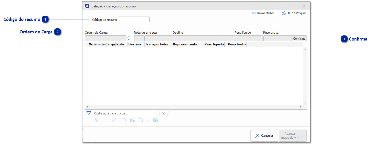Screen dimensions: 372x147
Task: Click the move down arrow icon
Action: 97,120
